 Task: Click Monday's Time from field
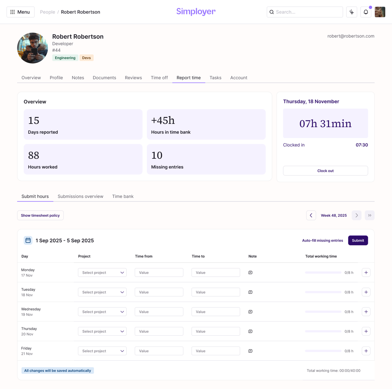[159, 273]
